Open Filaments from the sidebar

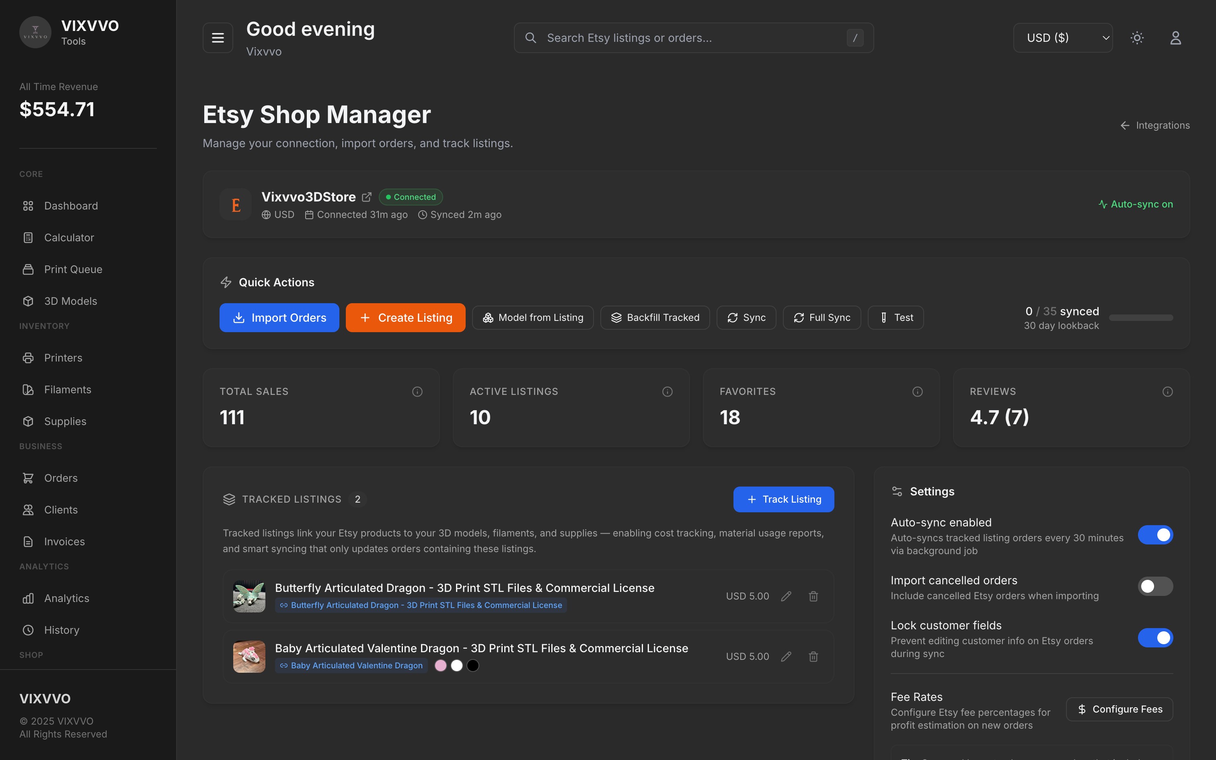(x=67, y=389)
